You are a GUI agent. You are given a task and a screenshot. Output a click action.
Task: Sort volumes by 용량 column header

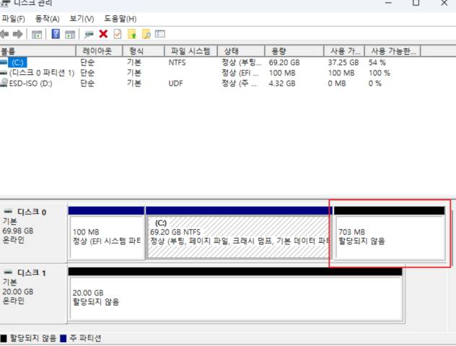click(x=279, y=51)
